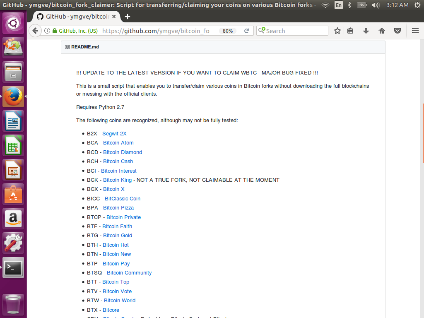The image size is (424, 318).
Task: Click the 80% zoom indicator to reset zoom
Action: pyautogui.click(x=228, y=31)
